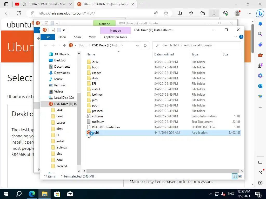The image size is (266, 199).
Task: Switch to Large icons view in status bar
Action: coord(240,176)
